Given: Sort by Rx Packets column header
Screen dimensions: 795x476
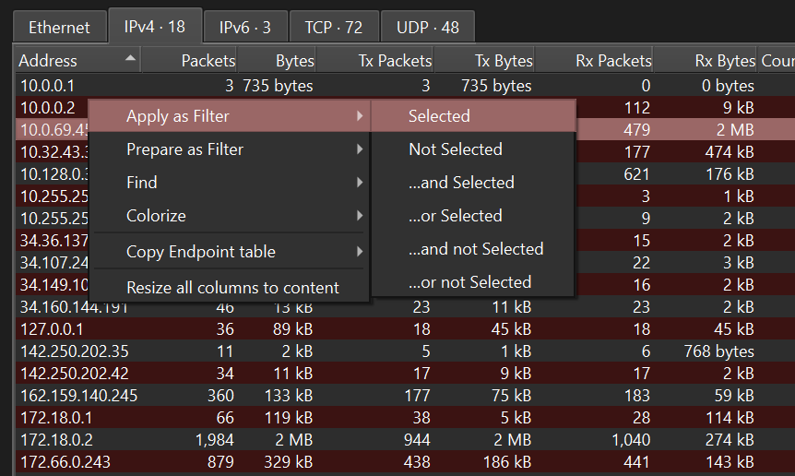Looking at the screenshot, I should coord(594,61).
